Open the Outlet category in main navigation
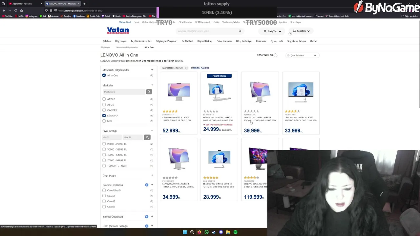This screenshot has height=236, width=420. coord(314,41)
